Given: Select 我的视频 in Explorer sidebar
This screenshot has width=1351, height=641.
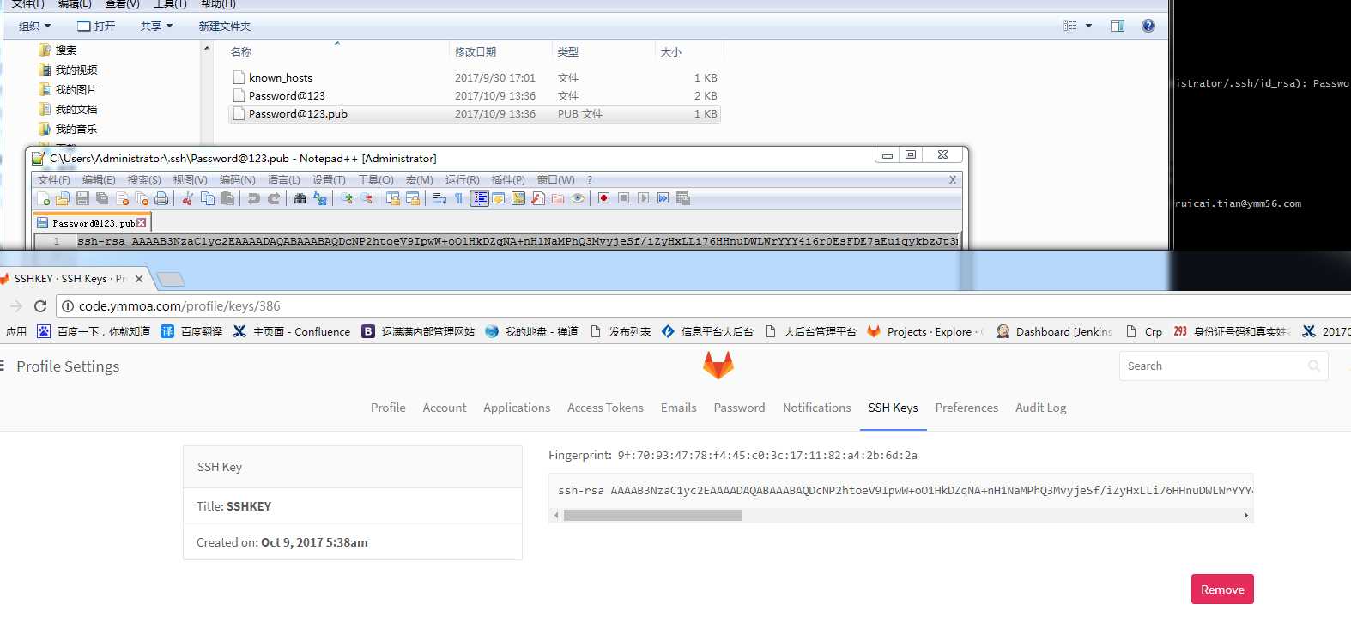Looking at the screenshot, I should (x=68, y=70).
